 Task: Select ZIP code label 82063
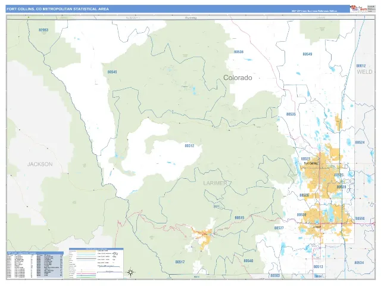pos(43,30)
